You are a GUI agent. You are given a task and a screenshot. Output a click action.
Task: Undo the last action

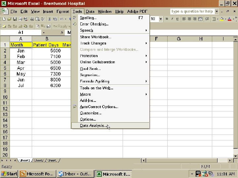pos(61,19)
